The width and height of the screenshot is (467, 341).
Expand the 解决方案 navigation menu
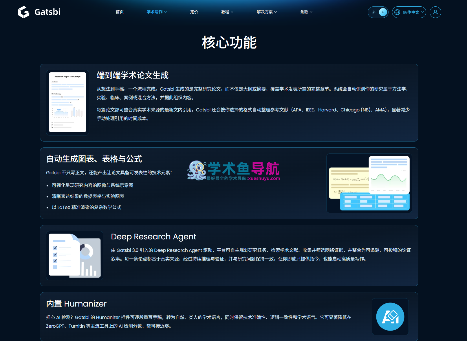267,12
